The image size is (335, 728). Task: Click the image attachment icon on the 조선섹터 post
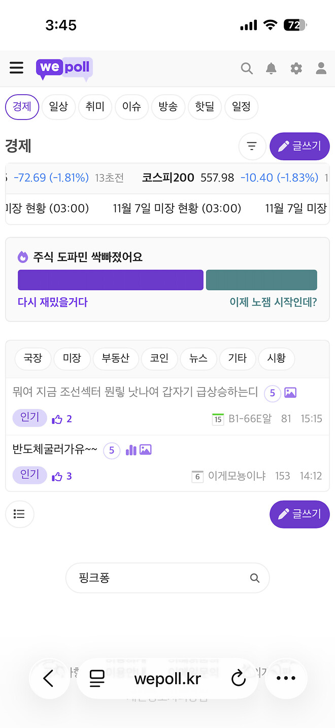click(290, 393)
